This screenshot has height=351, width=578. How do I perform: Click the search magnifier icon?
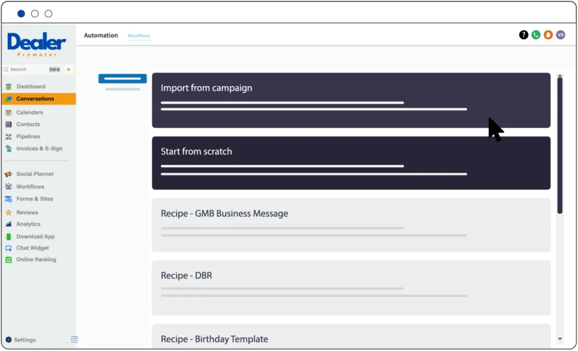[6, 70]
